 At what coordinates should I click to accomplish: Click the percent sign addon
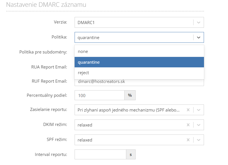[130, 95]
